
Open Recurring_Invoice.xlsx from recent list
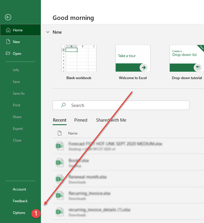coord(128,195)
